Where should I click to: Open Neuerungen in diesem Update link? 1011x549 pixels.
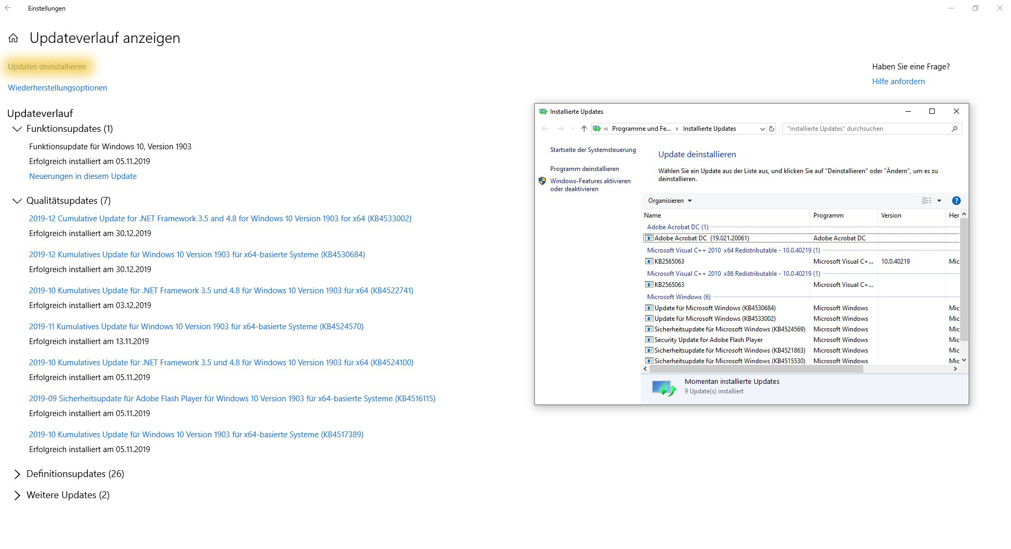click(83, 176)
